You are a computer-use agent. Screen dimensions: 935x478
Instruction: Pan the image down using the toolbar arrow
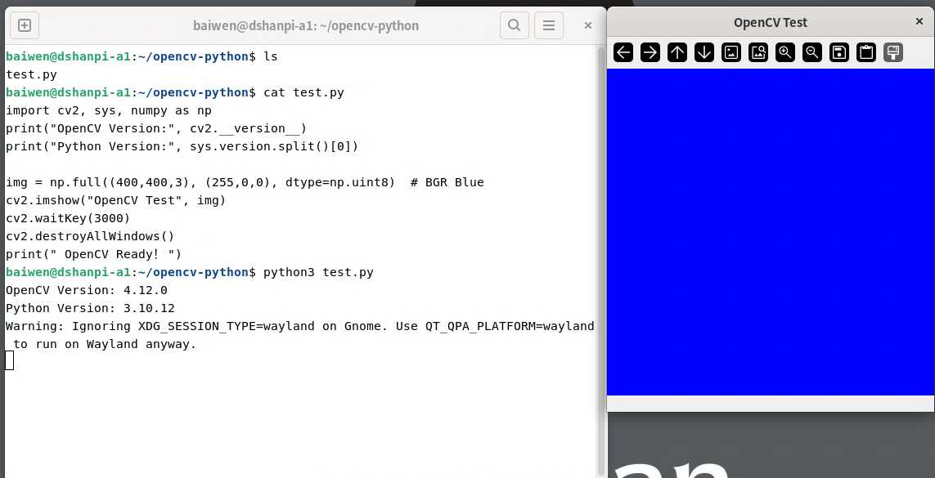pos(704,53)
